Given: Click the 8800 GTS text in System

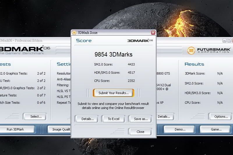Looking at the screenshot, I should 163,73.
